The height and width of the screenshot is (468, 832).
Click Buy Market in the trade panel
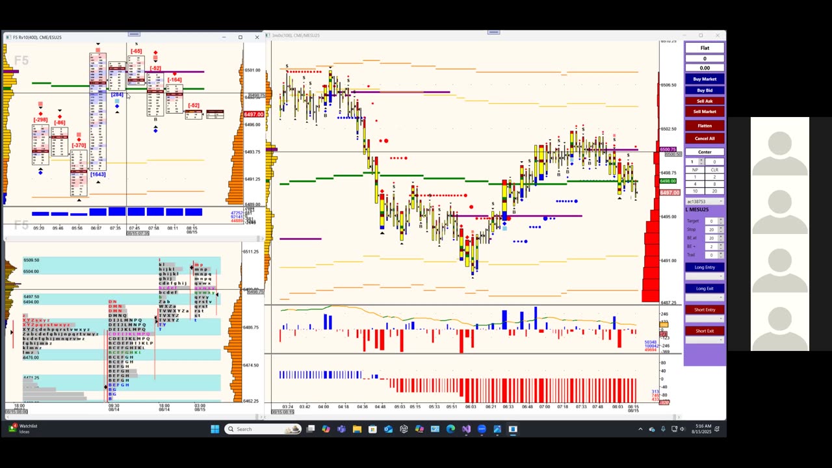[705, 79]
